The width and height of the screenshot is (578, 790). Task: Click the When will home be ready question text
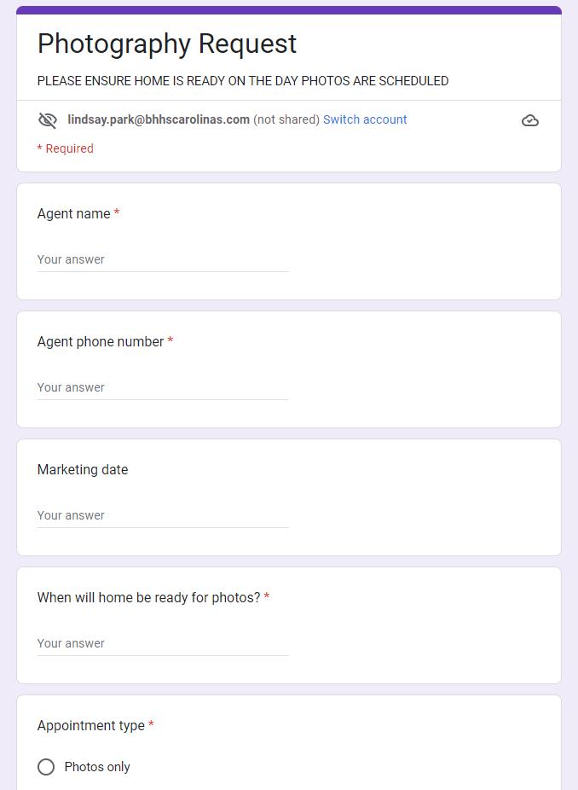coord(148,597)
